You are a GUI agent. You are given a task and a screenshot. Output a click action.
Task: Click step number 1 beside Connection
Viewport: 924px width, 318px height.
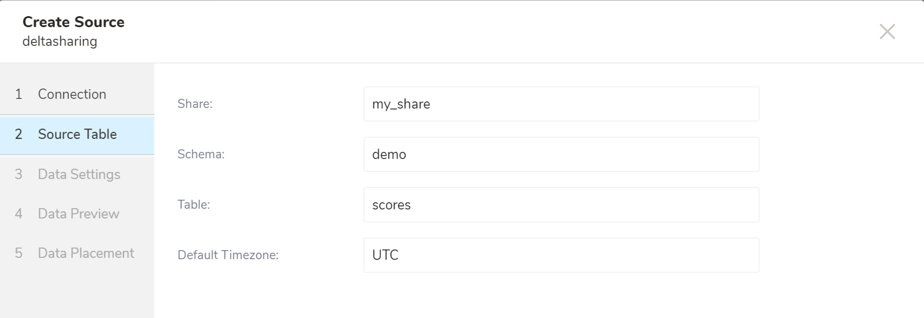[x=19, y=94]
